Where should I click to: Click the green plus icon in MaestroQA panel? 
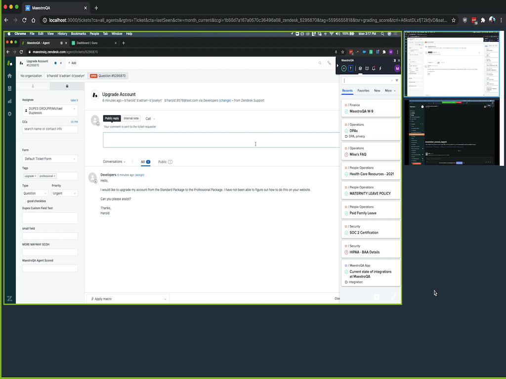coord(344,69)
